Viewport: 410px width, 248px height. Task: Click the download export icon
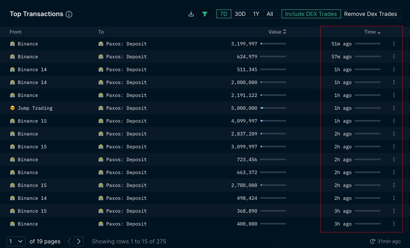coord(191,14)
